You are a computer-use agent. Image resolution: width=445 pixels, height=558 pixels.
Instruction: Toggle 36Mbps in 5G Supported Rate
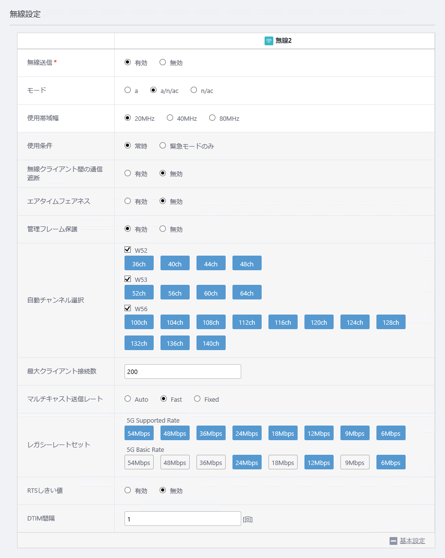click(x=211, y=433)
